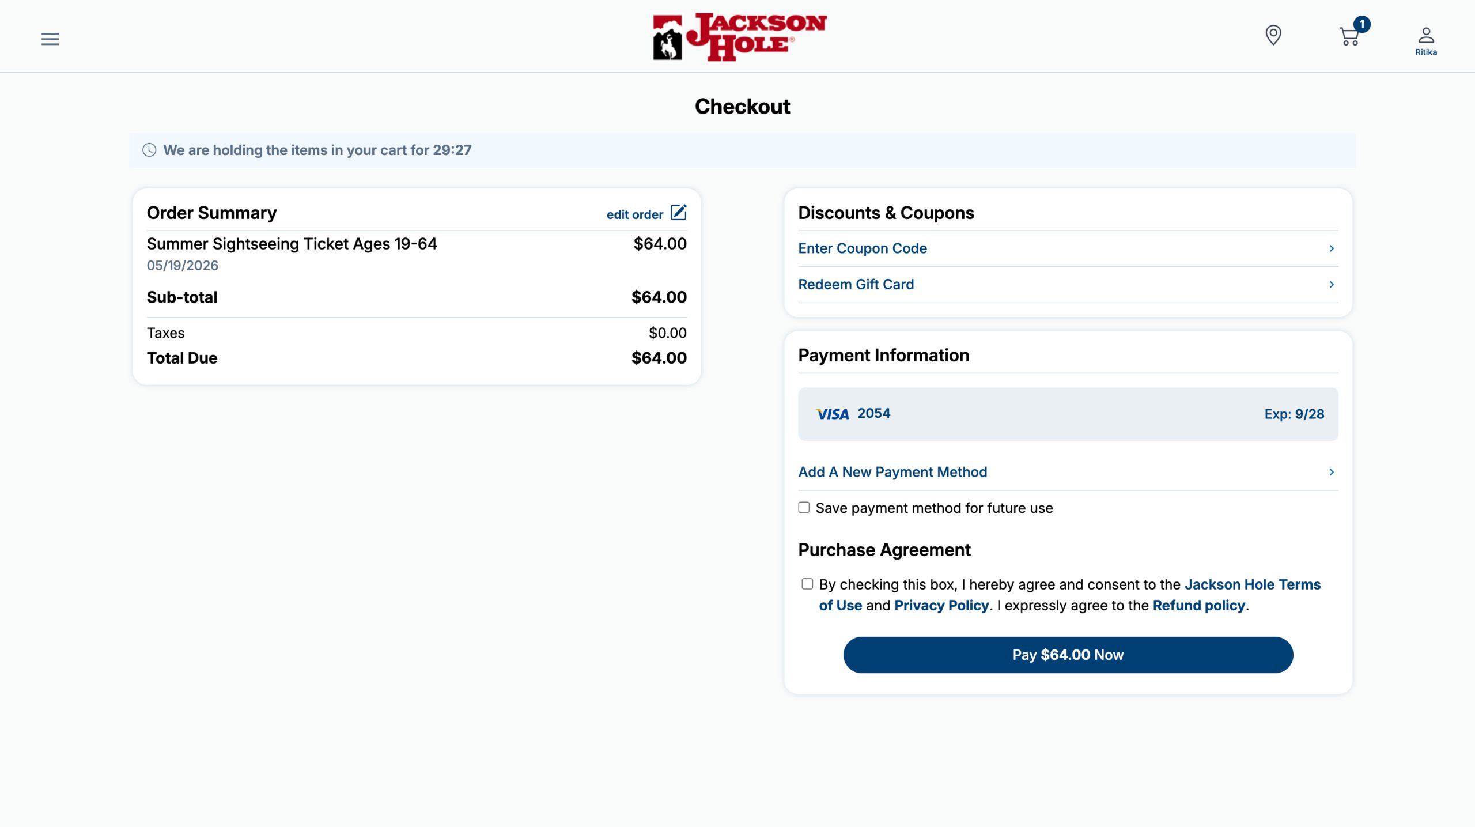Expand Enter Coupon Code
The image size is (1475, 827).
pos(1068,248)
